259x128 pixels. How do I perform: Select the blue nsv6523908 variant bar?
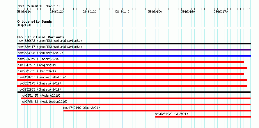pyautogui.click(x=134, y=56)
